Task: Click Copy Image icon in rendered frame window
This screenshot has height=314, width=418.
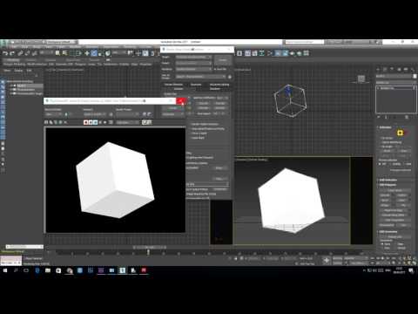Action: tap(51, 122)
